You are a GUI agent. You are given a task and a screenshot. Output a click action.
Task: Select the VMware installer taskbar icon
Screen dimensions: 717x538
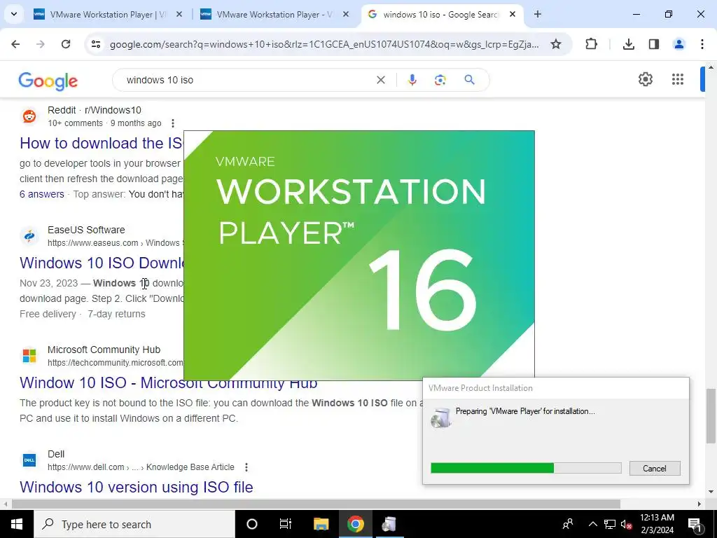(389, 524)
